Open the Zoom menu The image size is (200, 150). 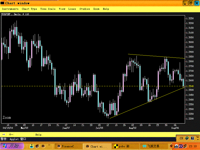[96, 9]
